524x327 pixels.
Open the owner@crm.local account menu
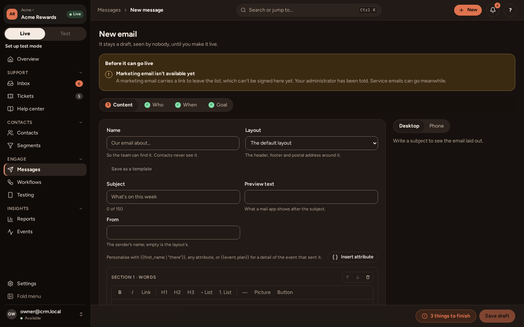click(45, 314)
